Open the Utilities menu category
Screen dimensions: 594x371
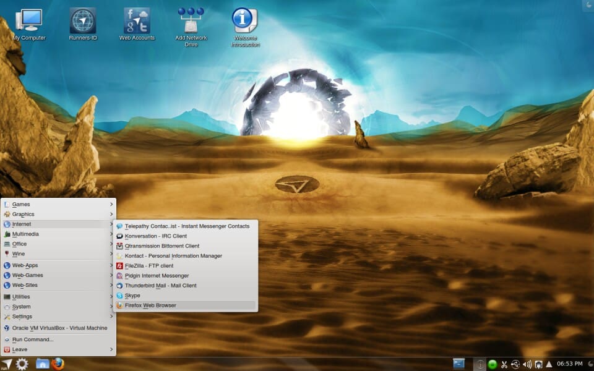(59, 296)
